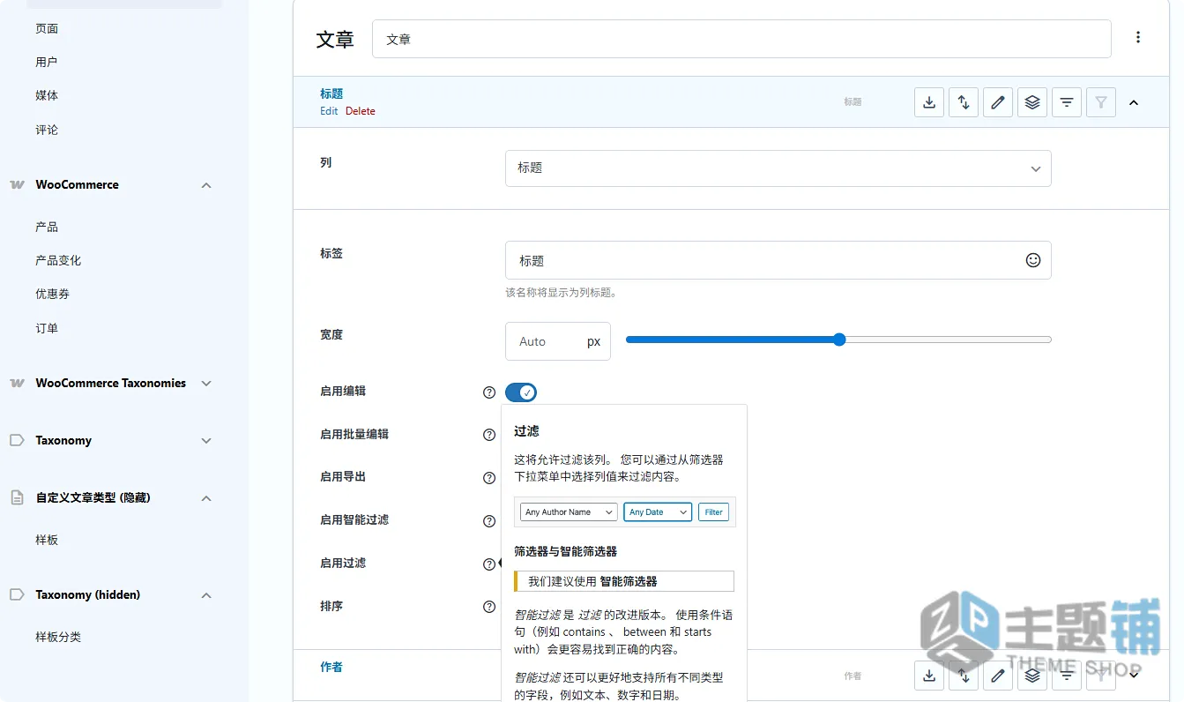Image resolution: width=1184 pixels, height=702 pixels.
Task: Open 样板 in the sidebar
Action: 47,540
